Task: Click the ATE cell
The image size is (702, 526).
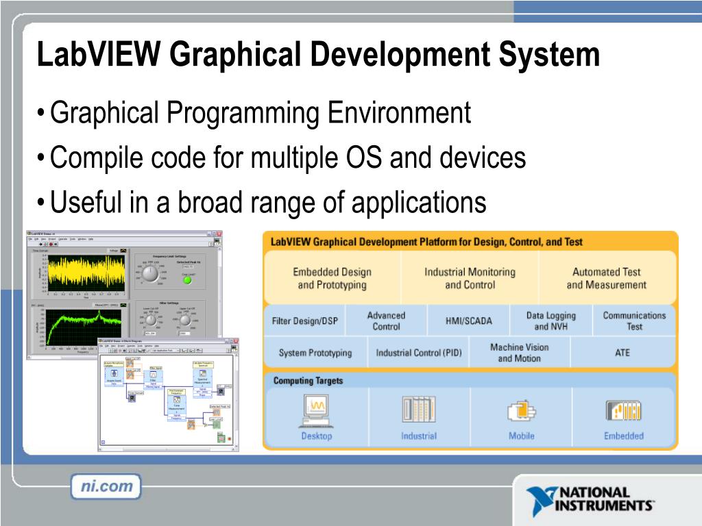Action: tap(622, 353)
